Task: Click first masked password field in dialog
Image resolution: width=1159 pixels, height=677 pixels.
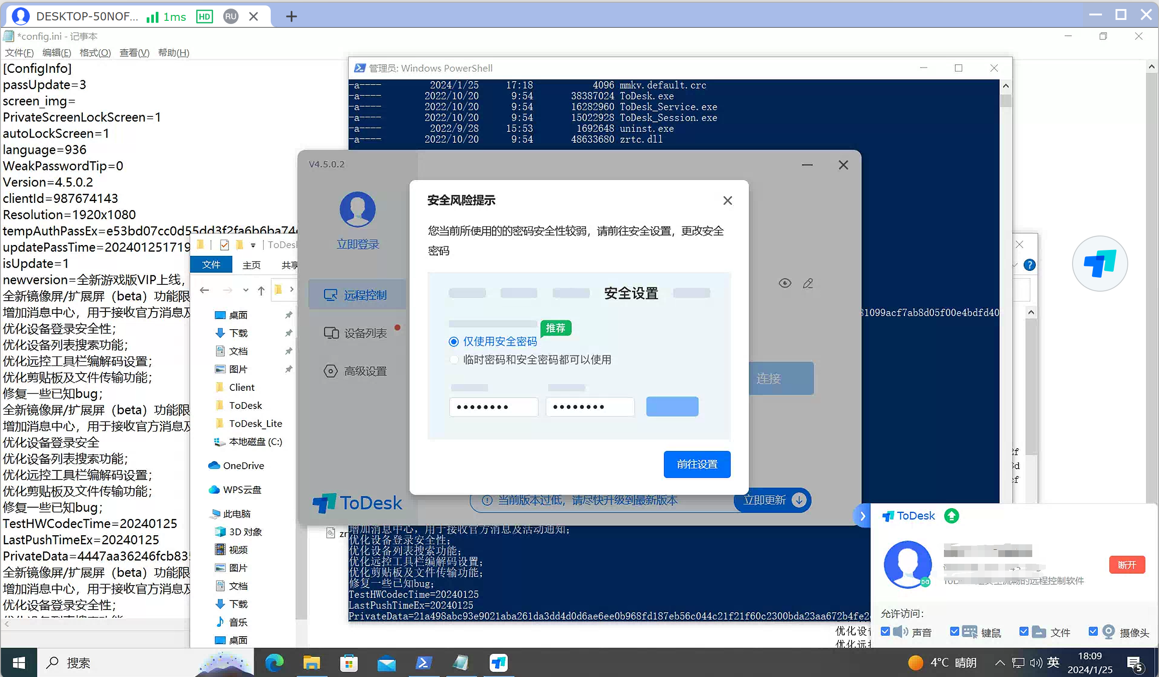Action: (493, 407)
